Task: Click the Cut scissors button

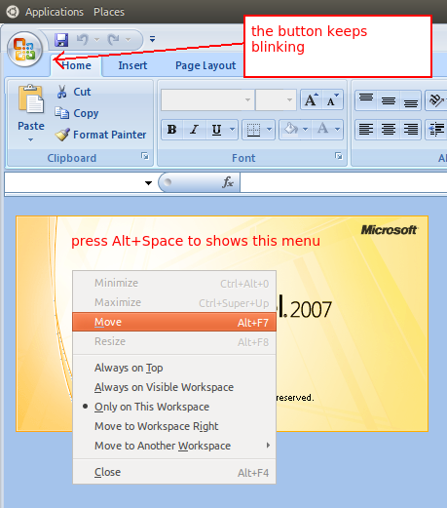Action: (x=74, y=92)
